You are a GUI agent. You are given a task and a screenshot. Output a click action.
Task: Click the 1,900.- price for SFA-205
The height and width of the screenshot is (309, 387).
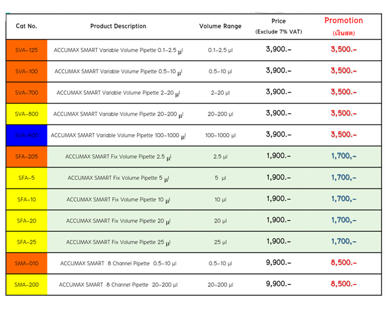(279, 156)
